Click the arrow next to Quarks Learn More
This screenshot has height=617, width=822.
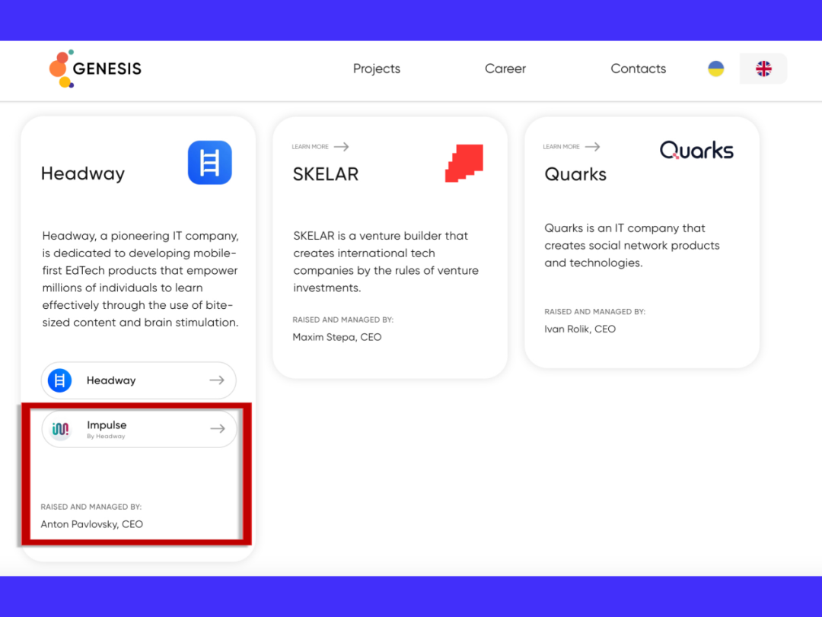click(592, 147)
